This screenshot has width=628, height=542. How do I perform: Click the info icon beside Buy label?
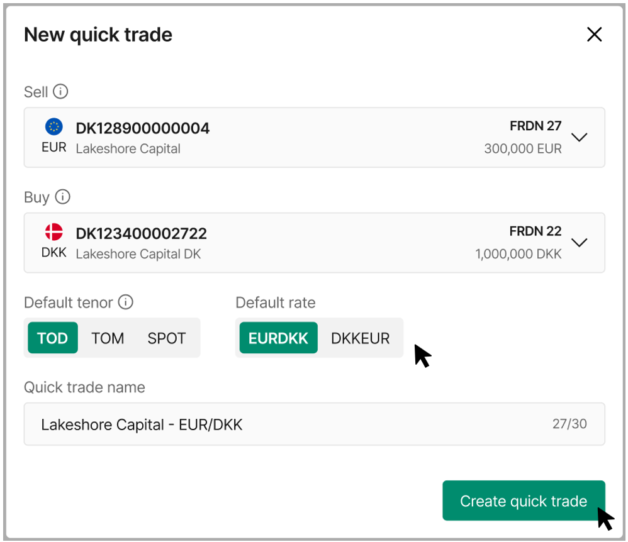[62, 197]
